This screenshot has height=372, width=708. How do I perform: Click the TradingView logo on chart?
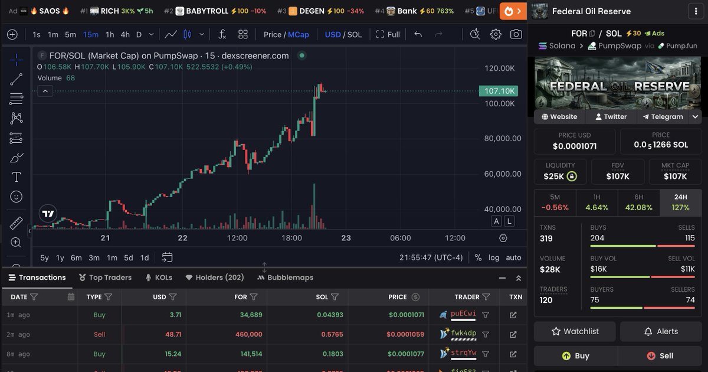click(48, 214)
